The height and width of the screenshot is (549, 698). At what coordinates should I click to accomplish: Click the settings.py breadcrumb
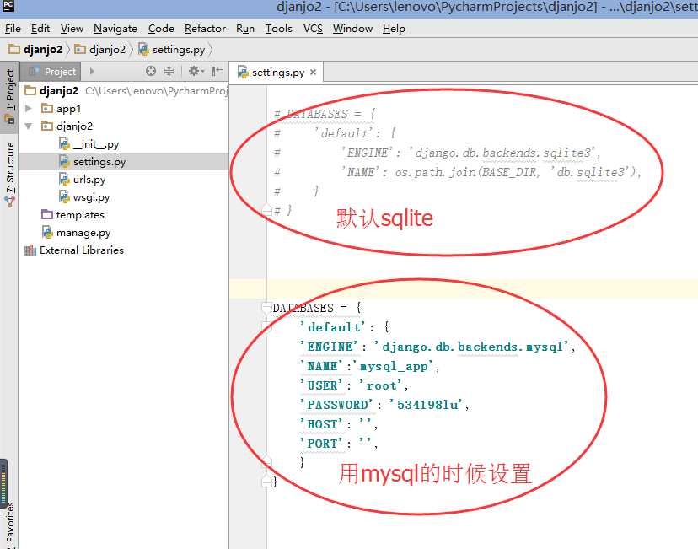(x=172, y=49)
